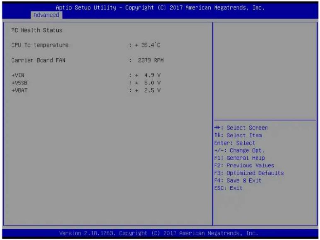Screen dimensions: 320x240
Task: Click the CPU Tc temperature label
Action: tap(40, 45)
